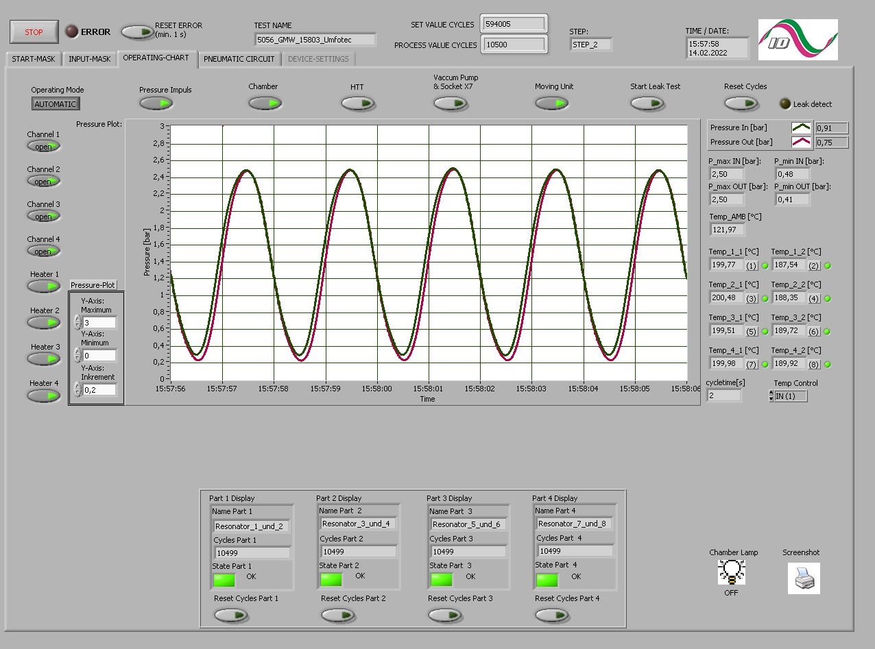This screenshot has width=875, height=649.
Task: Click the green State Part 1 indicator
Action: pos(224,580)
